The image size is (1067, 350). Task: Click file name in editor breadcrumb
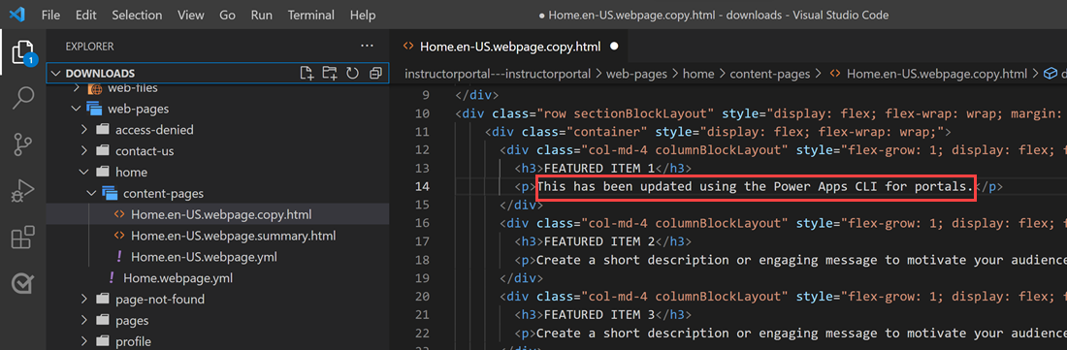click(936, 74)
